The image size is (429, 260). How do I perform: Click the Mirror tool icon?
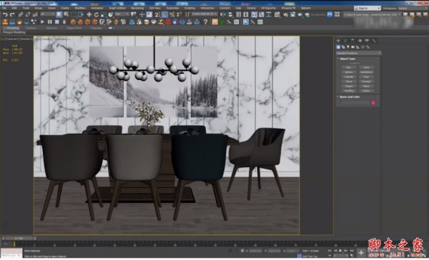pyautogui.click(x=223, y=14)
